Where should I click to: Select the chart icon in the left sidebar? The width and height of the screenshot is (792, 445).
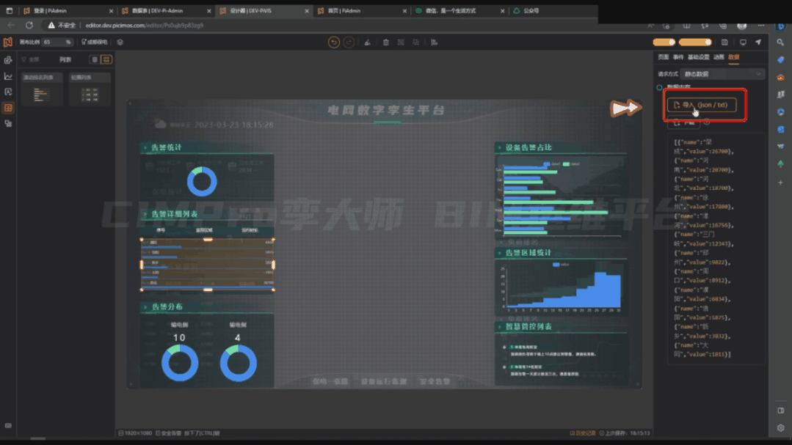(7, 76)
